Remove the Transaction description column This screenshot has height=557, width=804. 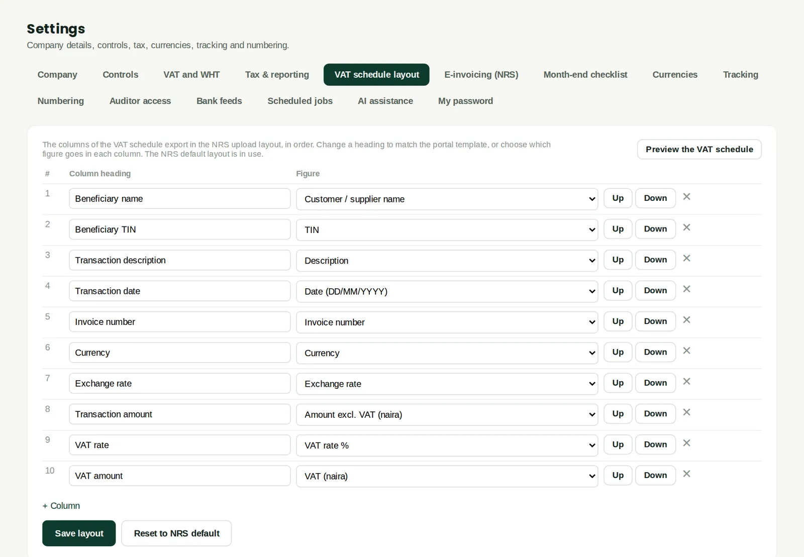pos(686,258)
